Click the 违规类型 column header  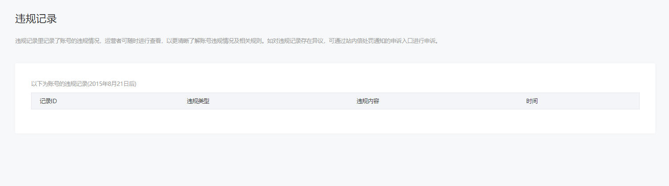pos(198,101)
